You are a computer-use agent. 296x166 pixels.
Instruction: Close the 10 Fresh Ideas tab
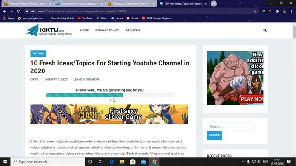[205, 4]
